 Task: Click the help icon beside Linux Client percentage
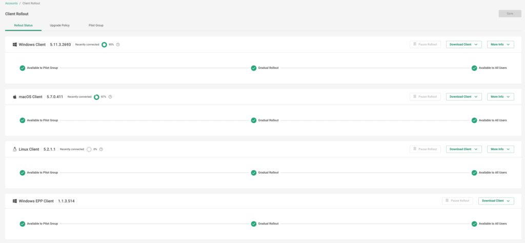[x=101, y=149]
